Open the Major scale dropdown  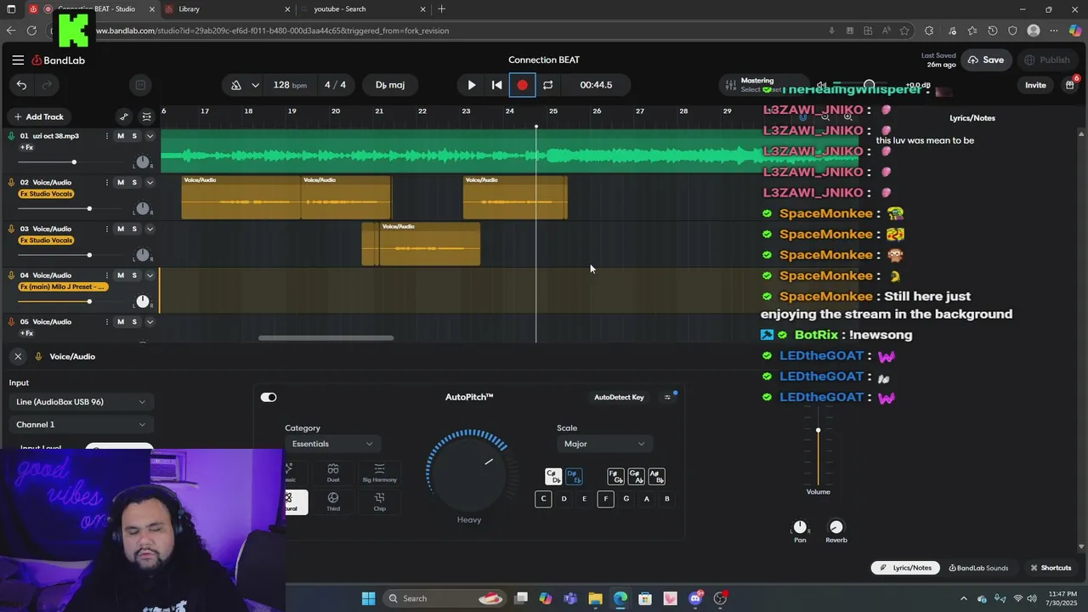click(x=604, y=444)
